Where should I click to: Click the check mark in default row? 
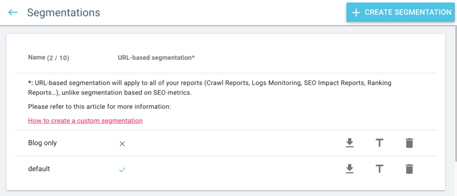(122, 170)
